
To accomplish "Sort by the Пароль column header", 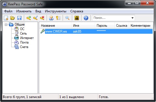I will pyautogui.click(x=105, y=26).
